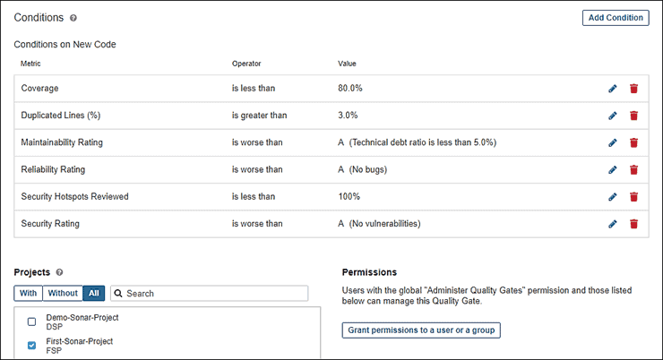Delete the Security Rating condition

pyautogui.click(x=633, y=223)
